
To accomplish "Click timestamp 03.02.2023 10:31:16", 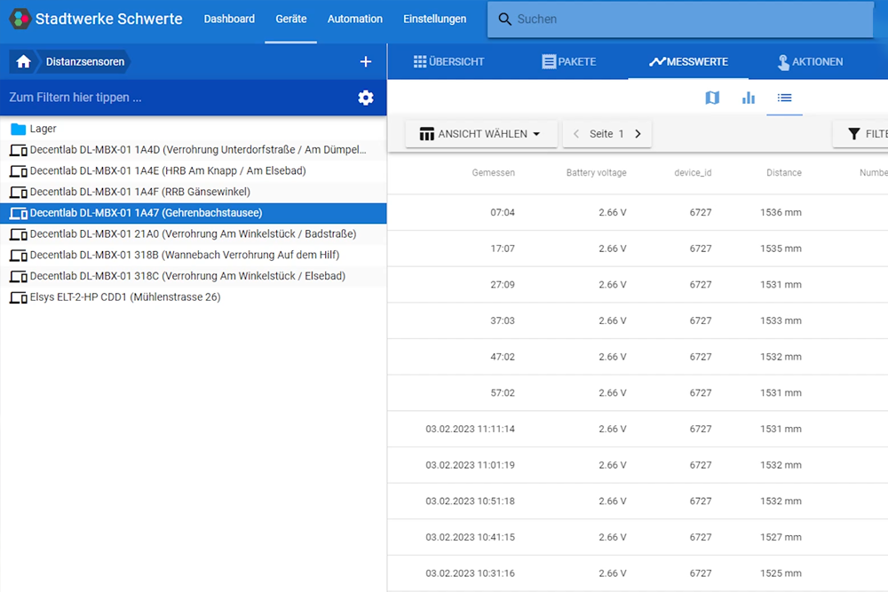I will pos(470,573).
